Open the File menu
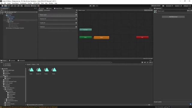Viewport: 192px width, 108px height. (x=1, y=3)
